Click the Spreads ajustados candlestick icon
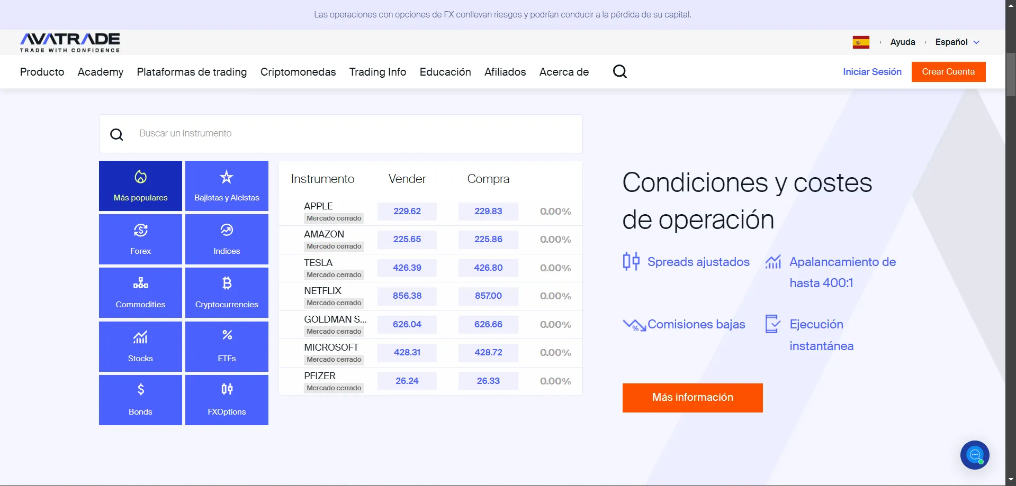 pyautogui.click(x=631, y=261)
